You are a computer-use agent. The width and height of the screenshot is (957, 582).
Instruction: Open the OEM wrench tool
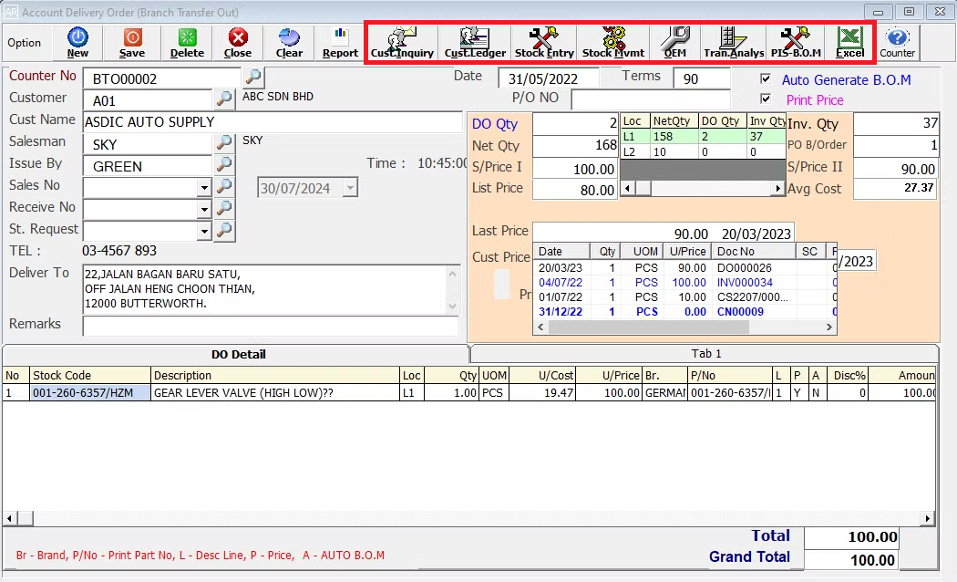coord(675,43)
